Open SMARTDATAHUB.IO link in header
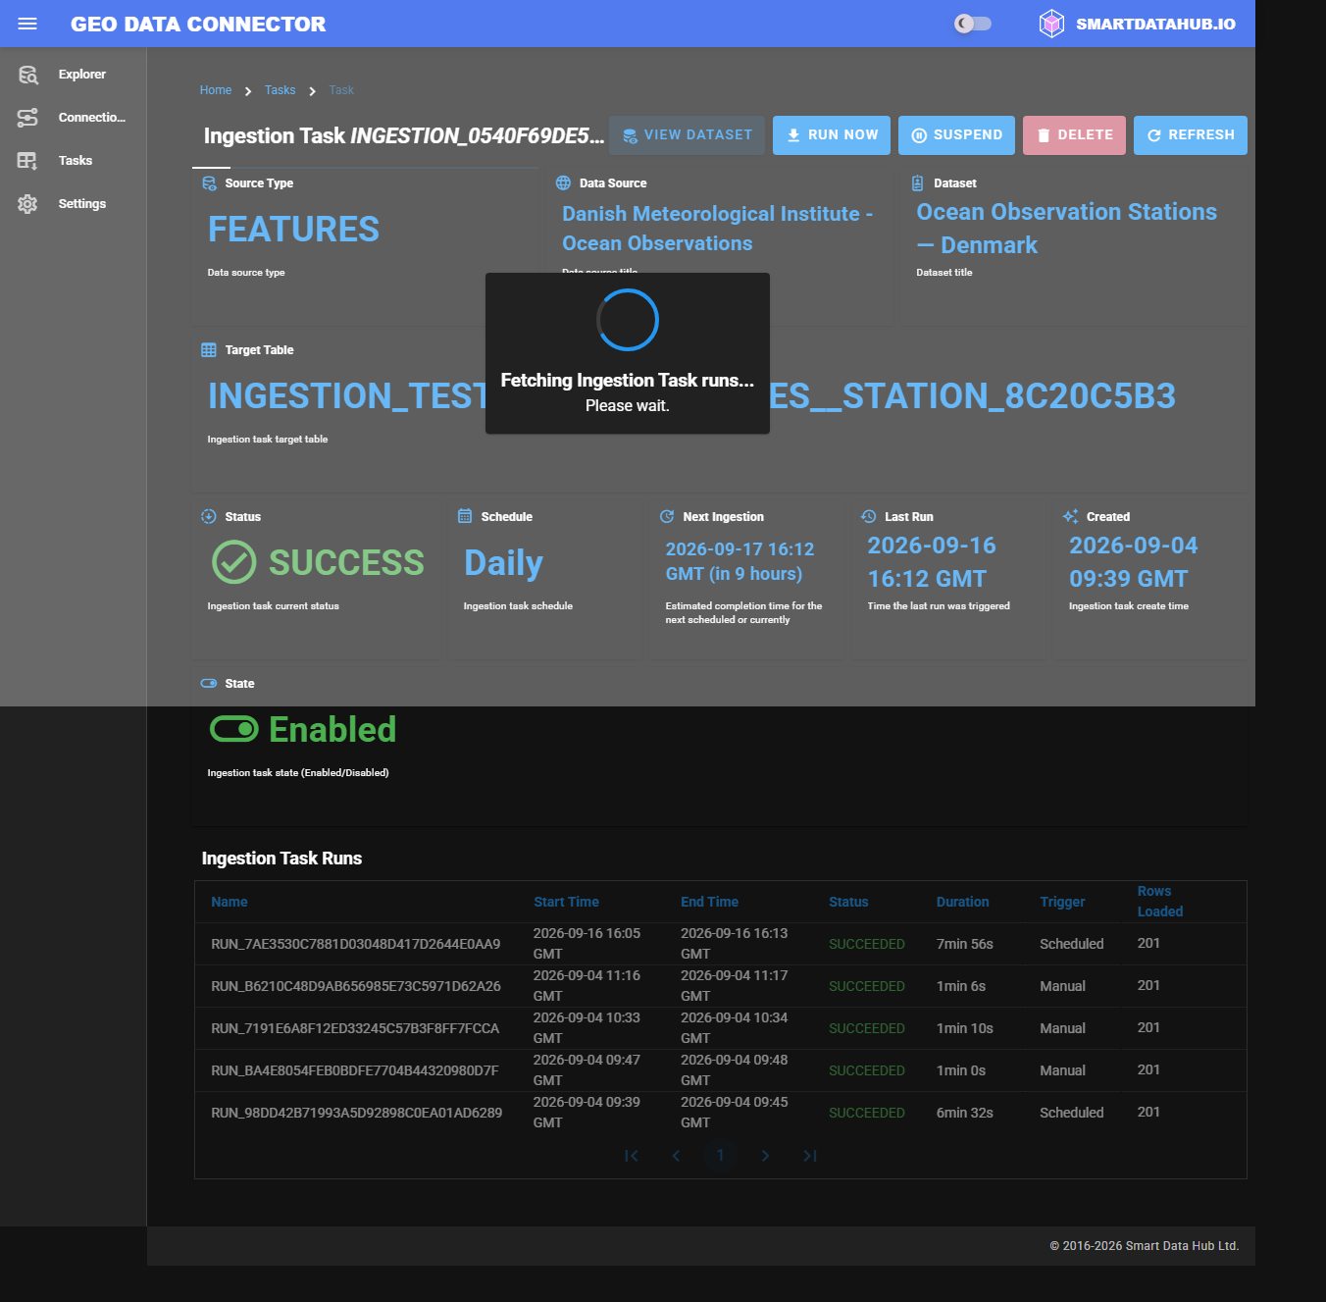 coord(1155,24)
